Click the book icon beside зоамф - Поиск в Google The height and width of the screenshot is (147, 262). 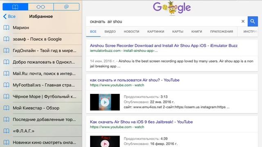(x=7, y=39)
